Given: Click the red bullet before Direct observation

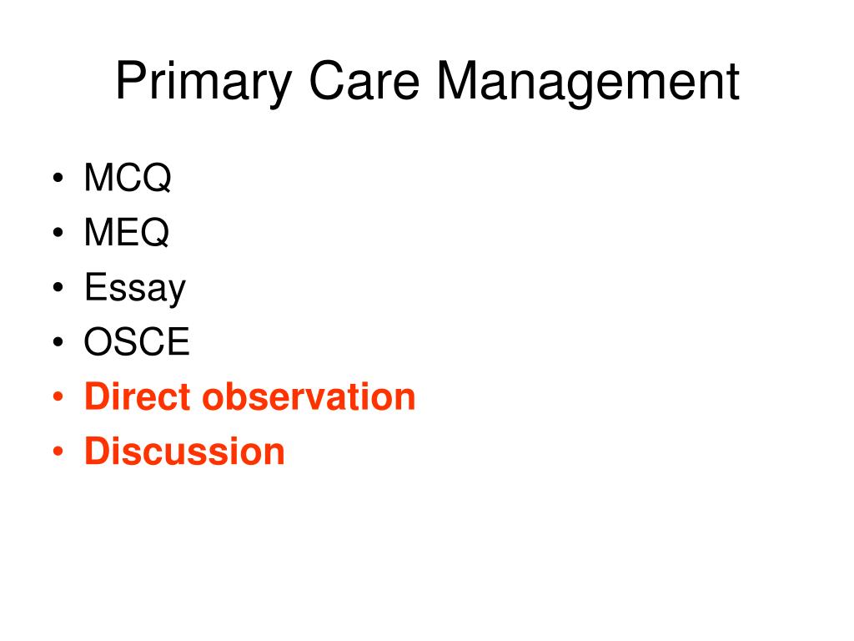Looking at the screenshot, I should coord(58,396).
